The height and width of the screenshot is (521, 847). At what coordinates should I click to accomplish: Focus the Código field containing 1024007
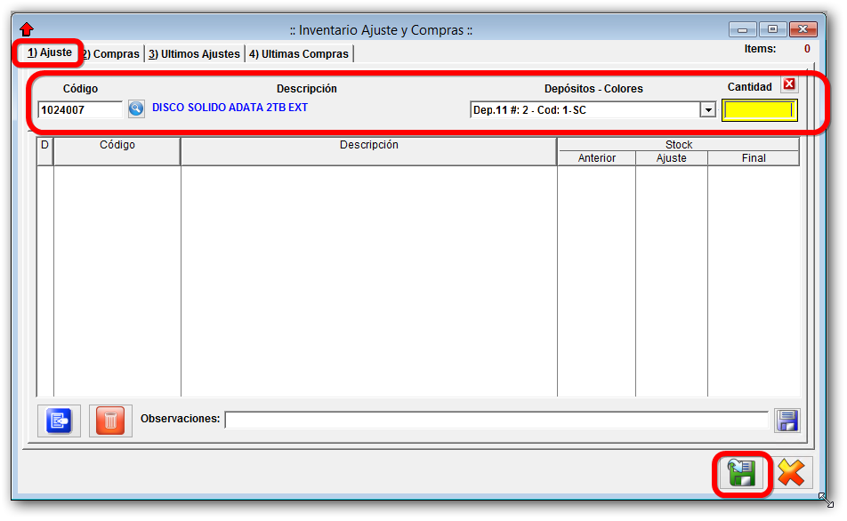pos(80,110)
